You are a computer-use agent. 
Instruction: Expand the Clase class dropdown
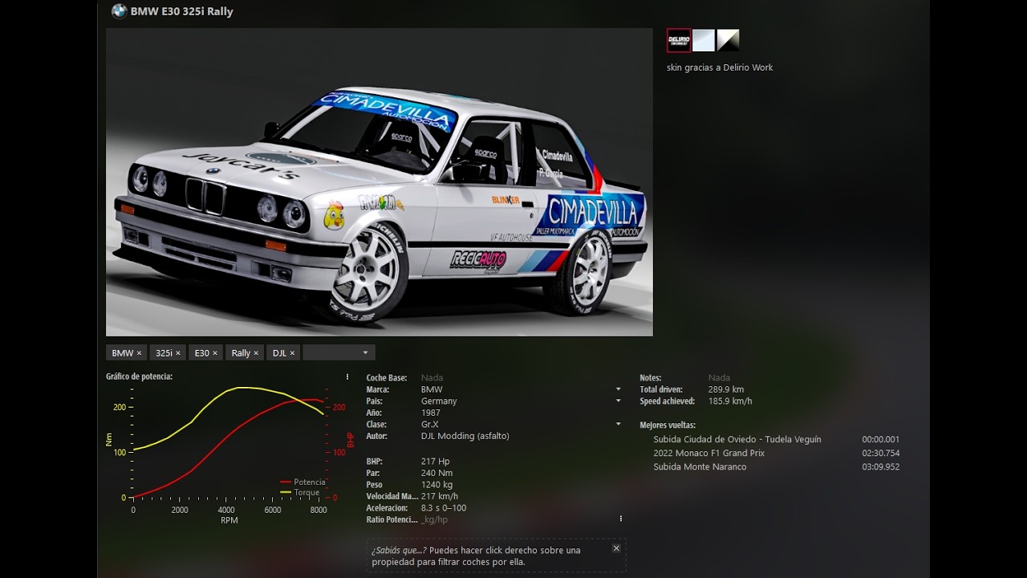[x=618, y=424]
